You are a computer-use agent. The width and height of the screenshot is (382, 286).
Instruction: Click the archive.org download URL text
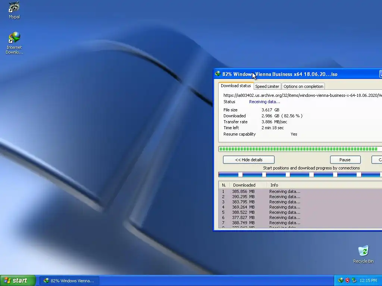tap(303, 95)
